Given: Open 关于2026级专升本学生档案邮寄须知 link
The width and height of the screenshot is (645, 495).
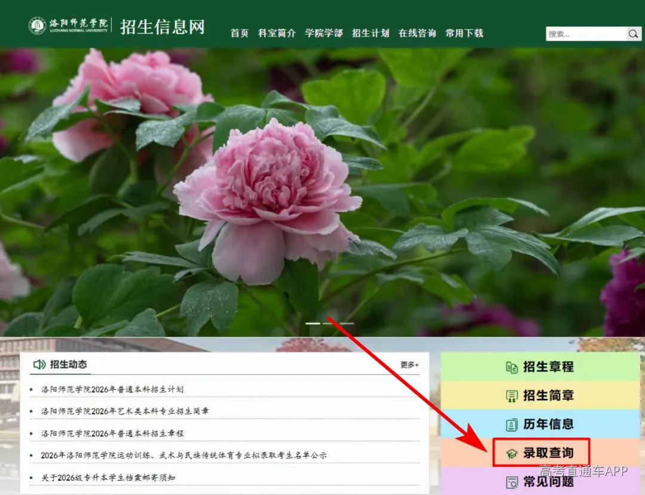Looking at the screenshot, I should point(108,478).
